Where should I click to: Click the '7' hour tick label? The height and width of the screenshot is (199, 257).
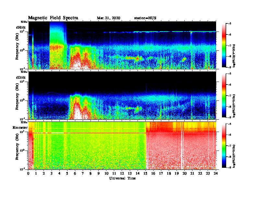click(x=83, y=174)
